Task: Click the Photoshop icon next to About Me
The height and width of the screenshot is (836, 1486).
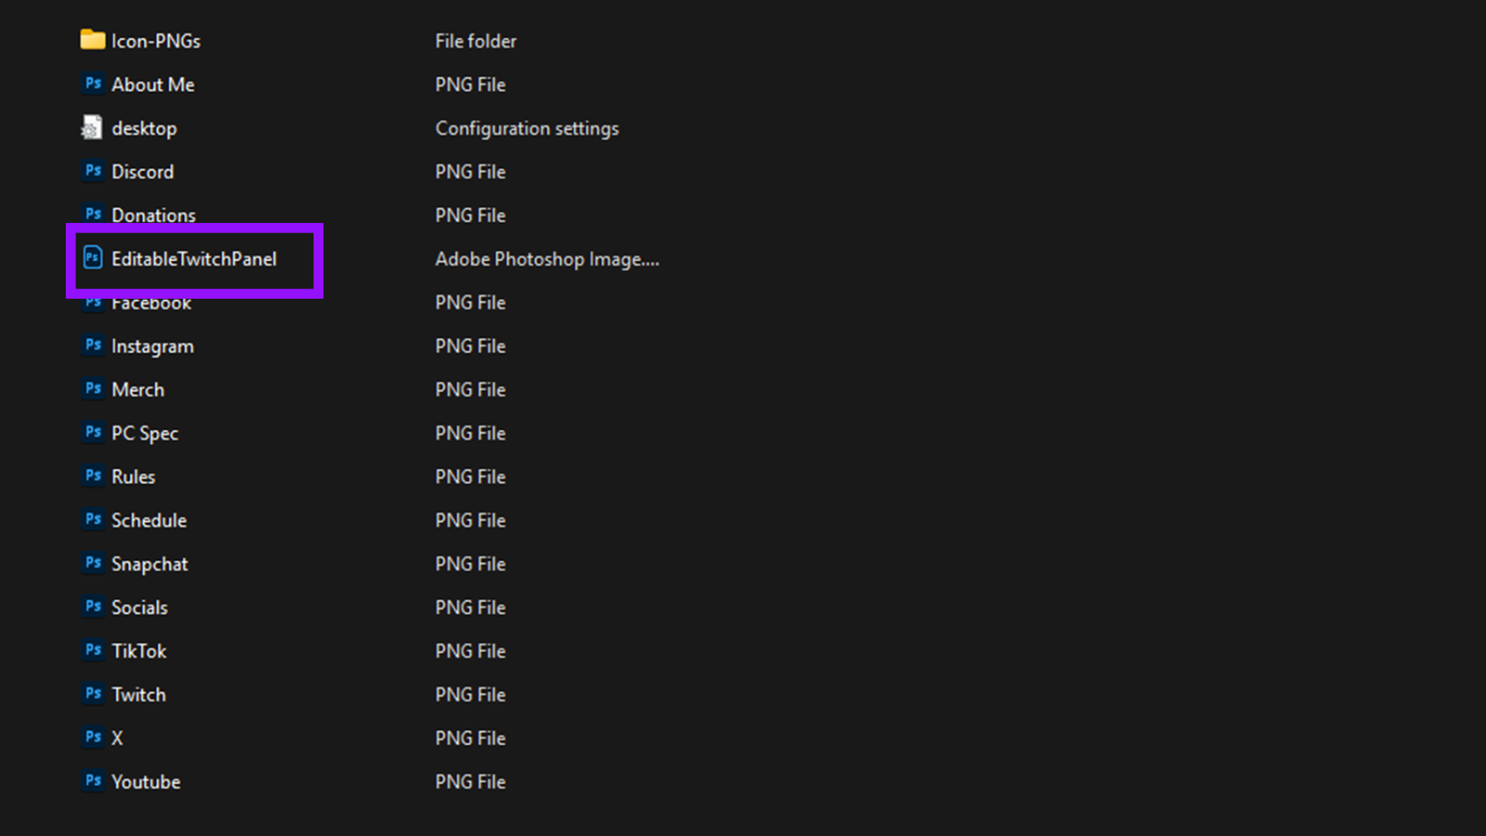Action: click(x=93, y=84)
